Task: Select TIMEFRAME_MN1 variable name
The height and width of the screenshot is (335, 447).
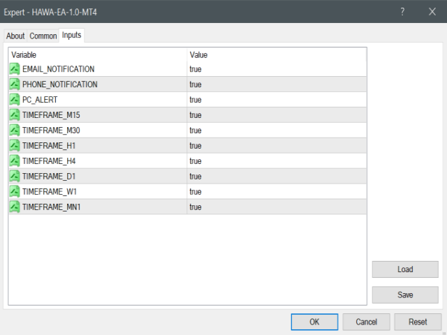Action: [x=52, y=207]
